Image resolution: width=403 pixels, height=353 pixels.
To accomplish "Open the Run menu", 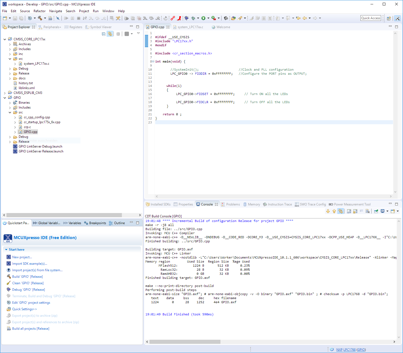I will click(x=96, y=11).
